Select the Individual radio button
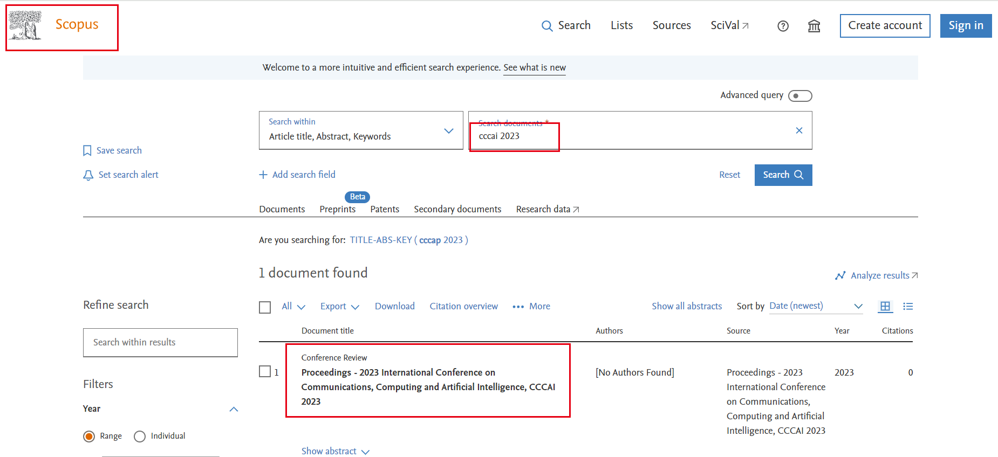This screenshot has width=998, height=457. pyautogui.click(x=140, y=437)
